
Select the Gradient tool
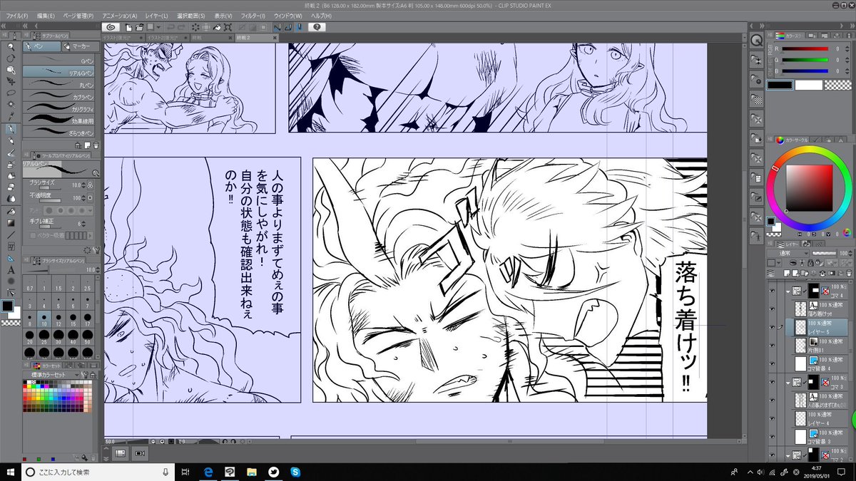tap(11, 222)
